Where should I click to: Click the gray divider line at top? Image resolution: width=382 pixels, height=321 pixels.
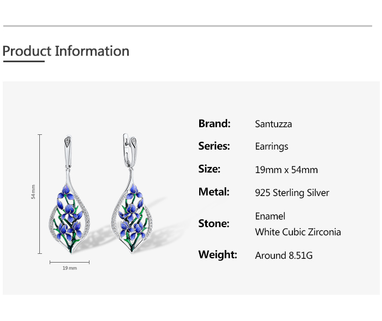tap(188, 26)
